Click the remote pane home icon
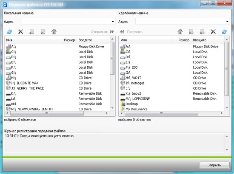234x174 pixels. tap(180, 32)
